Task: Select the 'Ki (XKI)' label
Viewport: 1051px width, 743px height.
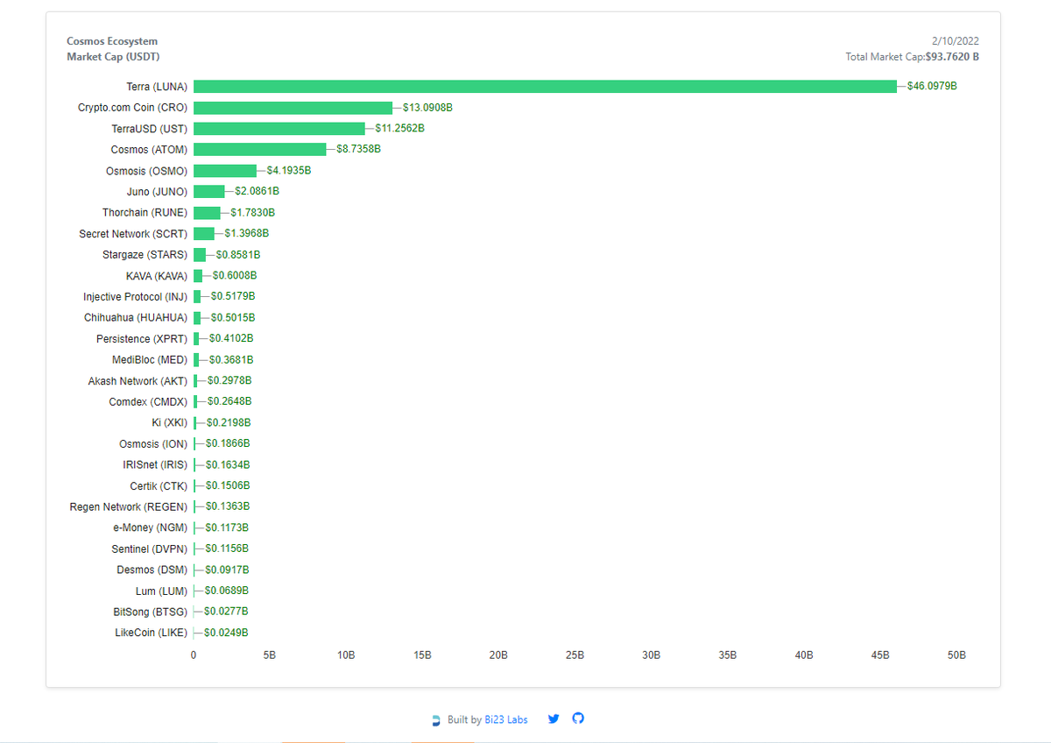Action: [x=169, y=423]
